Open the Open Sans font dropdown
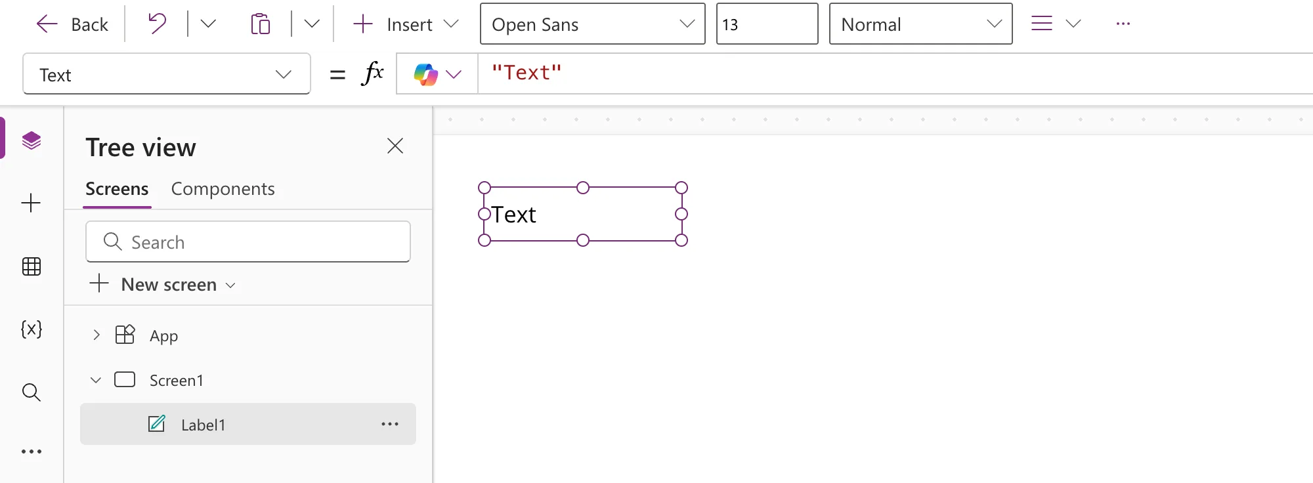Viewport: 1313px width, 483px height. point(593,24)
